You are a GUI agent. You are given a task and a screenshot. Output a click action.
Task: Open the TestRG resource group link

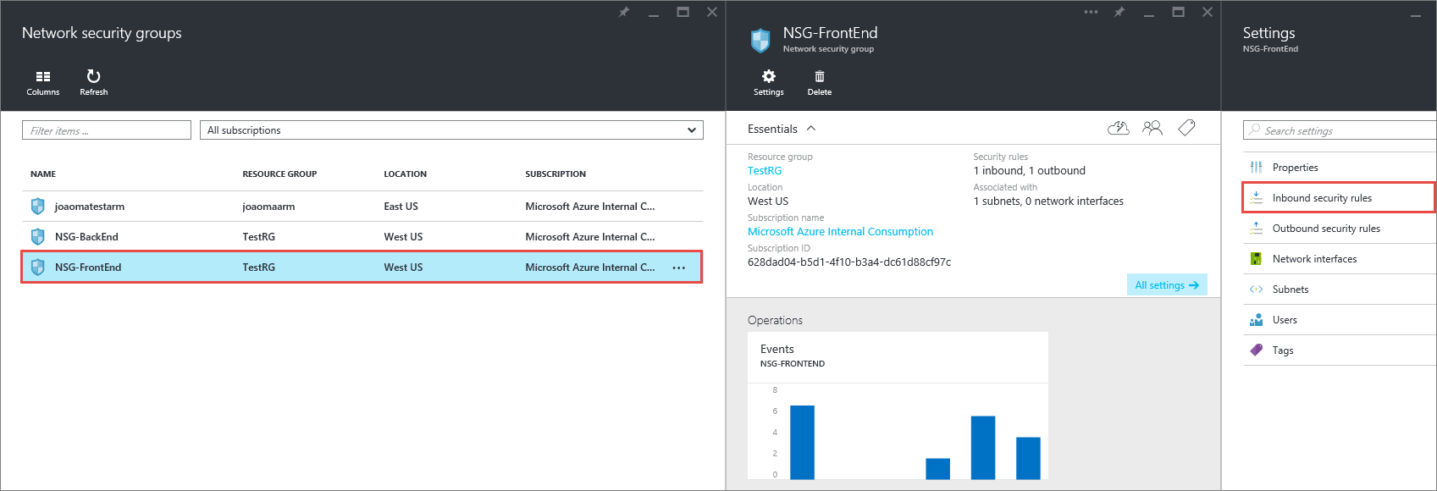point(765,170)
